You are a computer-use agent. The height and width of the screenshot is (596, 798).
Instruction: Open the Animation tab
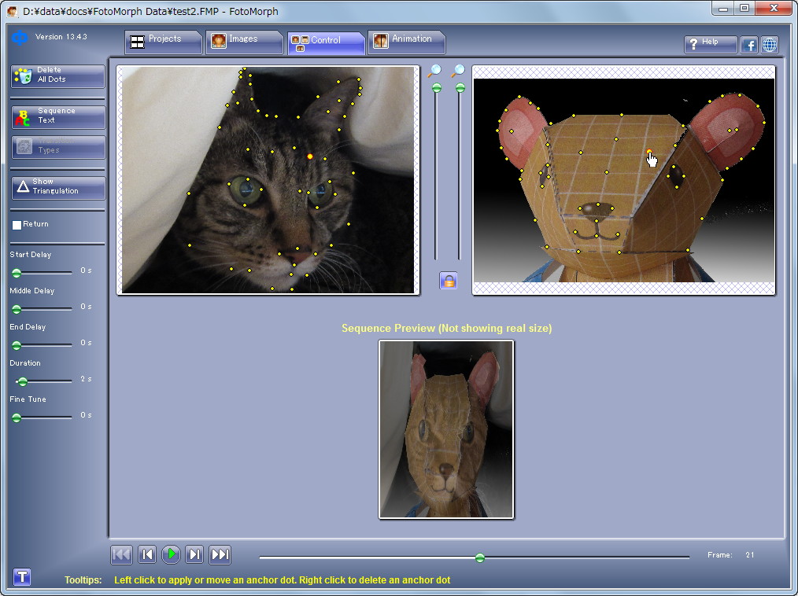coord(407,42)
